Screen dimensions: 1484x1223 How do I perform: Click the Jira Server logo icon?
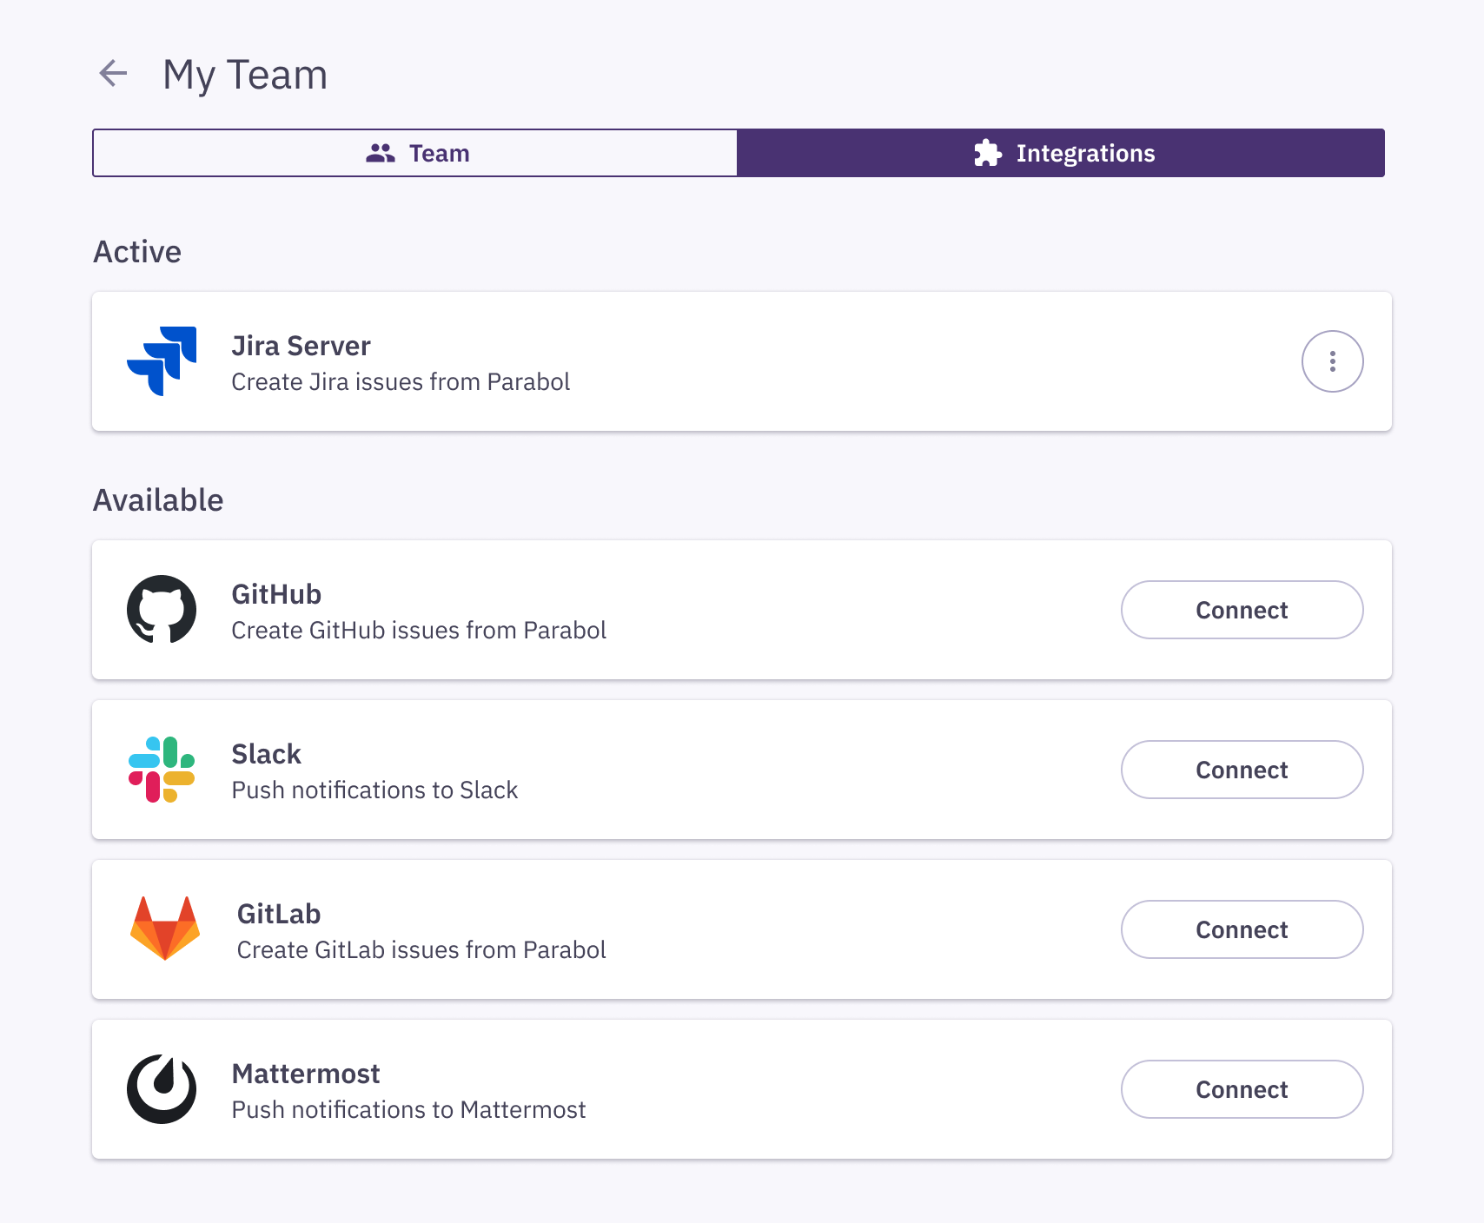coord(162,361)
